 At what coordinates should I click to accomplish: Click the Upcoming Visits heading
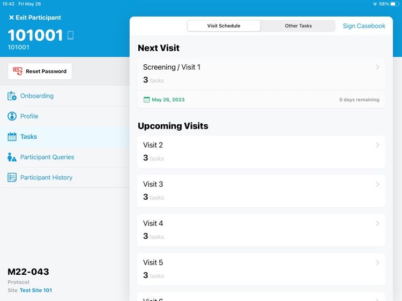(173, 126)
